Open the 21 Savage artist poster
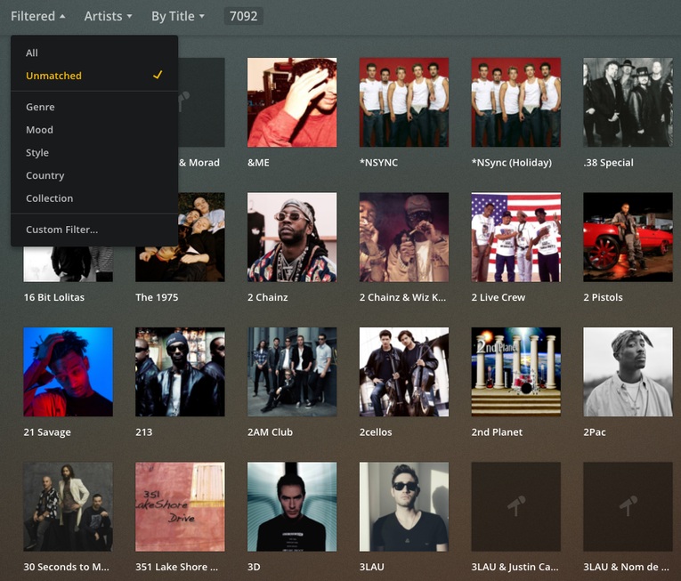 pos(69,372)
